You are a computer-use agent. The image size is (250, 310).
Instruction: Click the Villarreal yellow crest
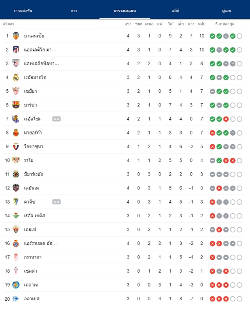[16, 174]
